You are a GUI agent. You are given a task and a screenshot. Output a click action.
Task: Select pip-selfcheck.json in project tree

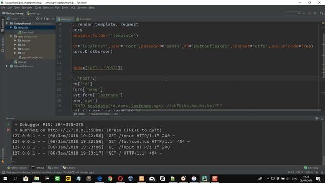tap(30, 57)
